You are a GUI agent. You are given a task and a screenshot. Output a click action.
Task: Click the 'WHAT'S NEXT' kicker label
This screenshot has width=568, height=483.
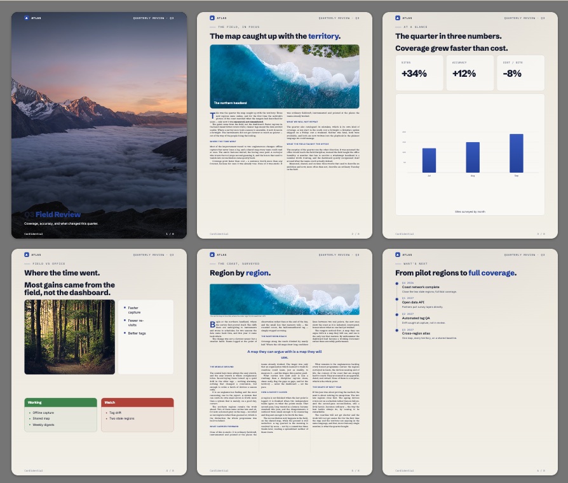click(x=415, y=263)
